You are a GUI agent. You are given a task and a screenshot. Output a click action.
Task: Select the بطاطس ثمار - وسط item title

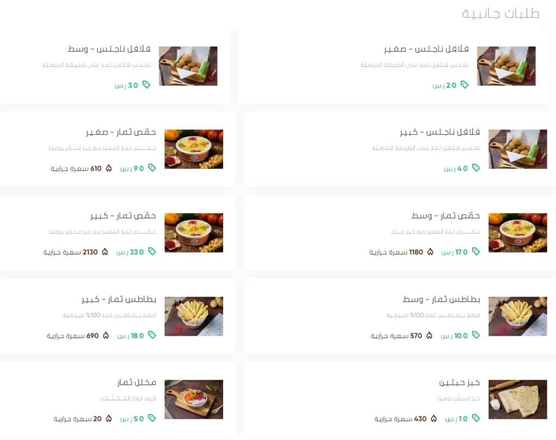coord(441,299)
